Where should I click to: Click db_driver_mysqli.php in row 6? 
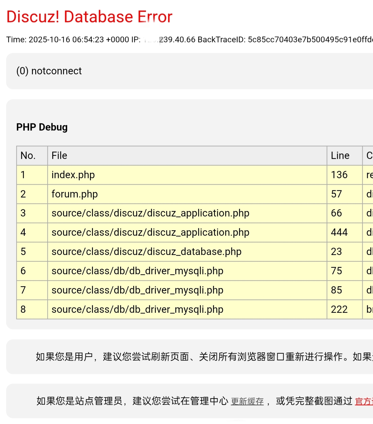click(137, 271)
